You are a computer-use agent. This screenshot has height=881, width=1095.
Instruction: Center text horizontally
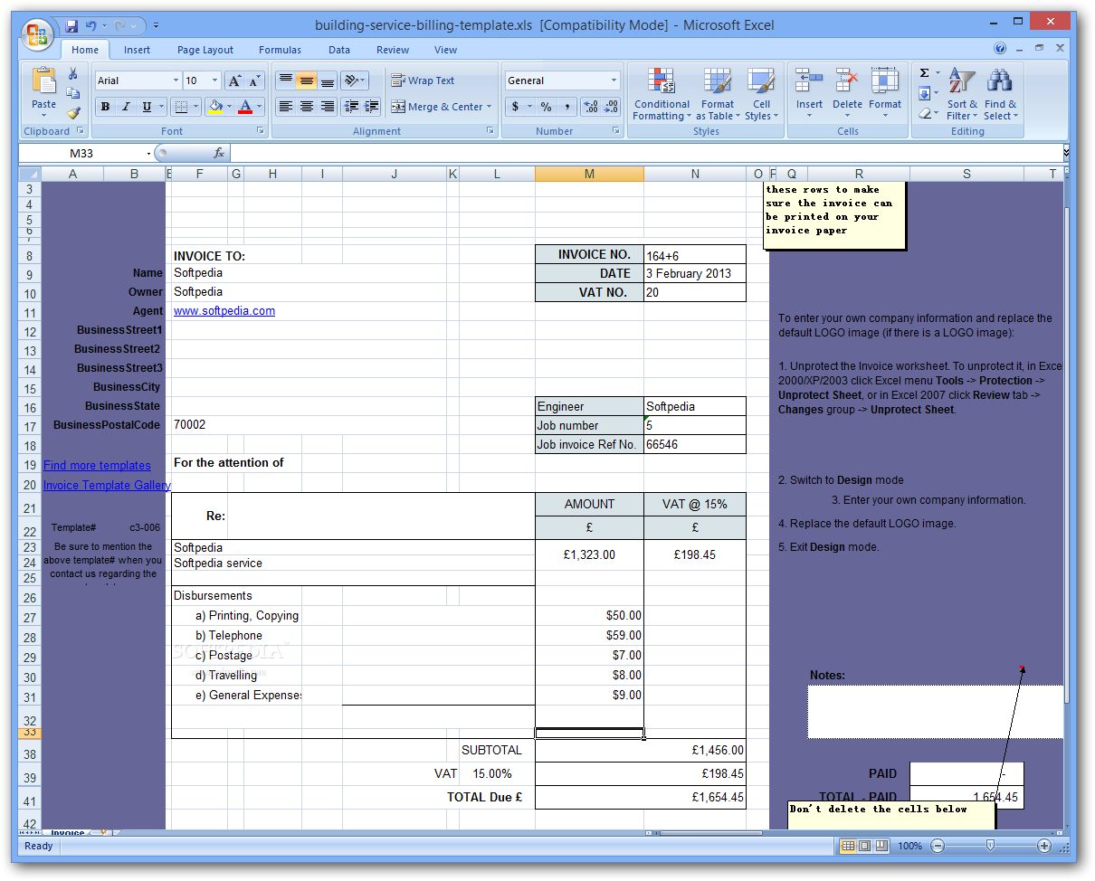[x=307, y=107]
